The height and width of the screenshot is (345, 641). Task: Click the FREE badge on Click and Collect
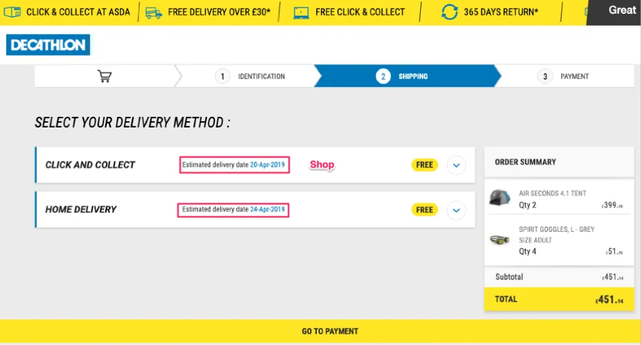(424, 165)
